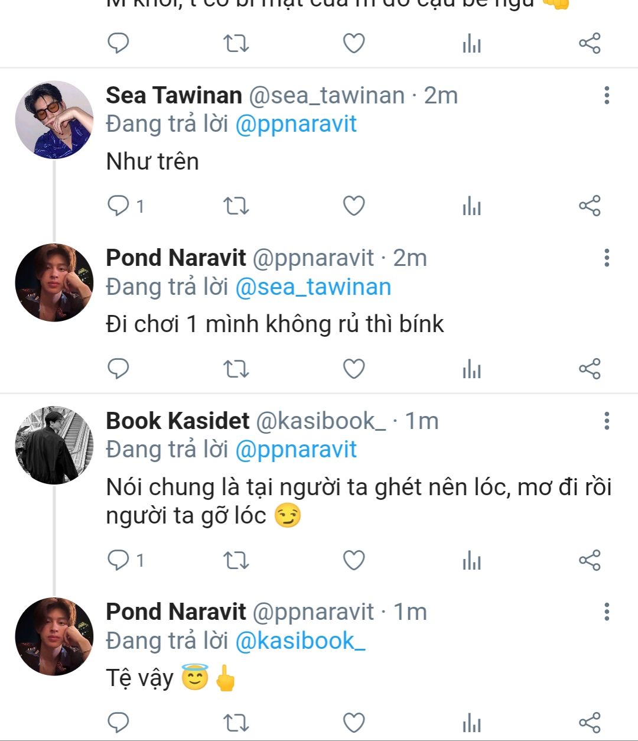This screenshot has width=638, height=741.
Task: Share Sea Tawinan's "Như trên" tweet
Action: pos(590,206)
